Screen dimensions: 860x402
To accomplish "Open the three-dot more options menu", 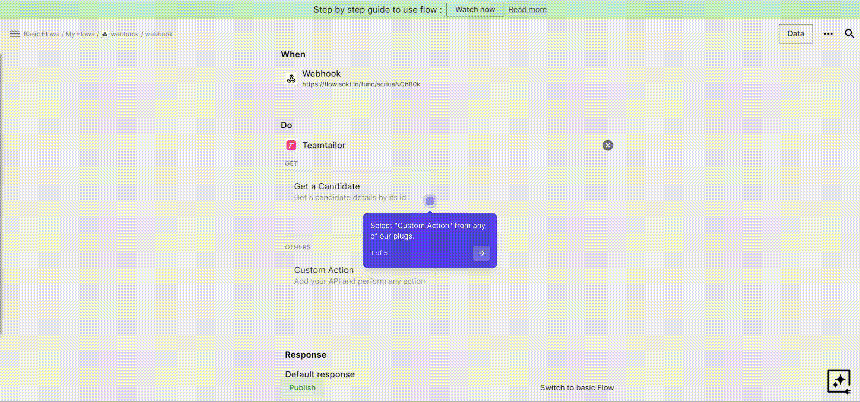I will click(828, 34).
